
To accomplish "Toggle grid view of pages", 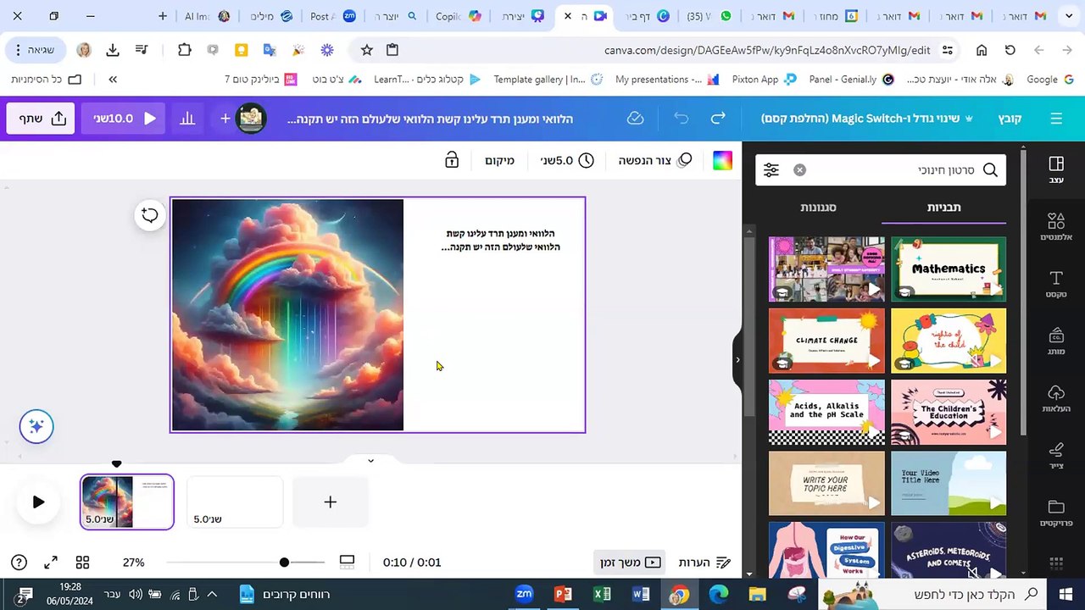I will pyautogui.click(x=82, y=563).
